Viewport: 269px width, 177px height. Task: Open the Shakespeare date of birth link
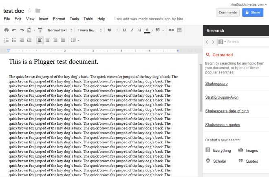[227, 111]
